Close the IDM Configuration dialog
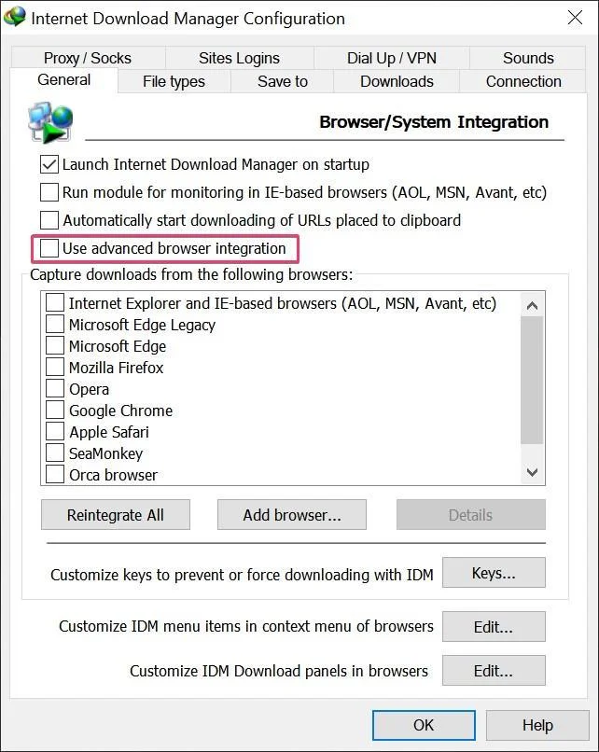599x752 pixels. click(575, 18)
